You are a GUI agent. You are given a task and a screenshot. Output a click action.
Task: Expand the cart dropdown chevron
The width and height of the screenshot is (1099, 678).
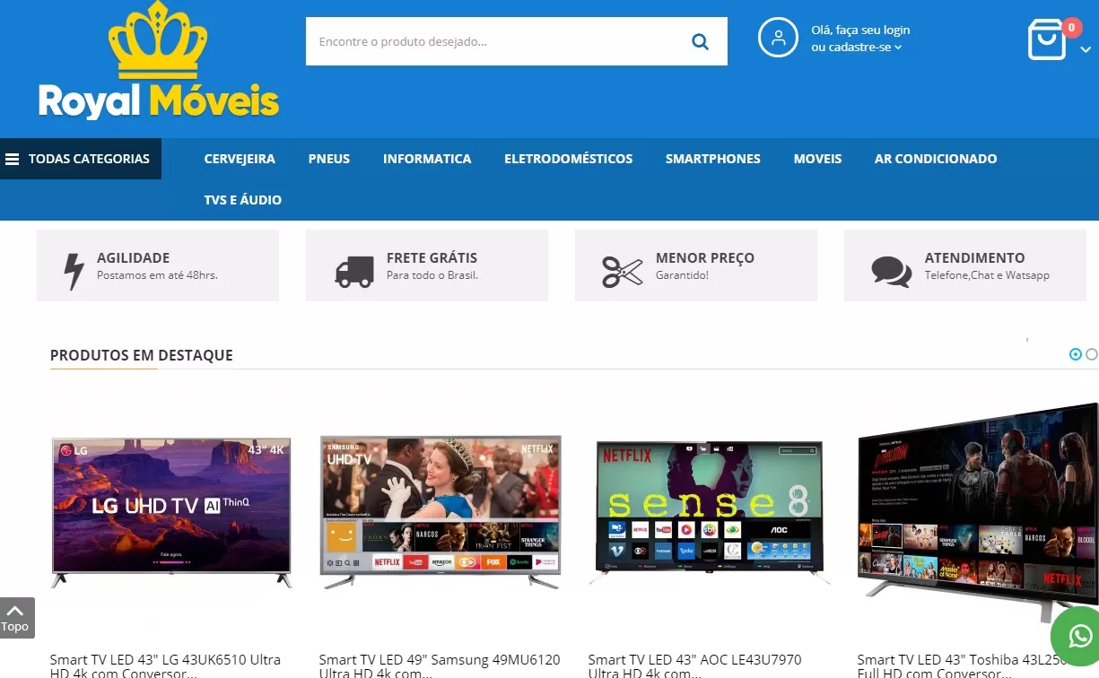[x=1086, y=50]
